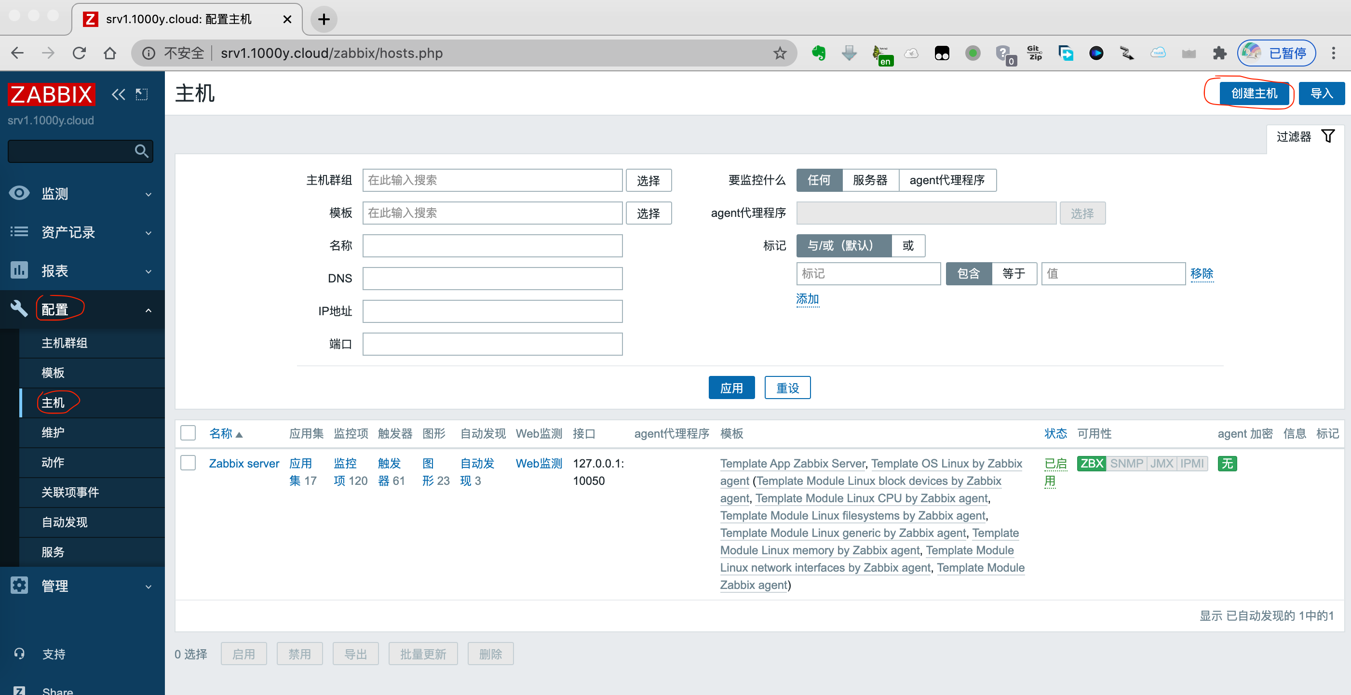Select 任何 monitored-by option
This screenshot has height=695, width=1351.
tap(819, 180)
